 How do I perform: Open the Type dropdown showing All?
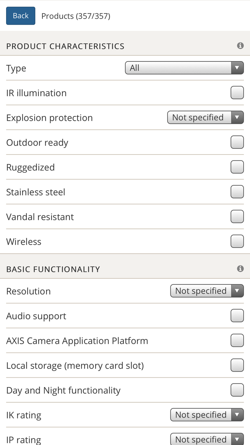coord(184,68)
